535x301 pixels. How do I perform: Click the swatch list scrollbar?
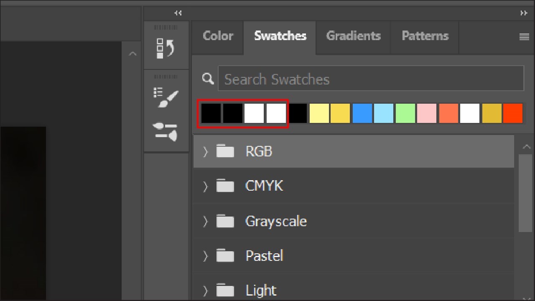(x=525, y=192)
